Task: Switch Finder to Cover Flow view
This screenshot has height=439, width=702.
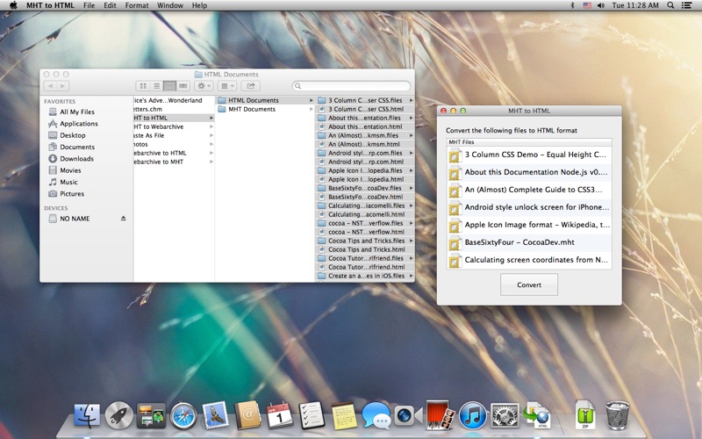Action: pyautogui.click(x=183, y=86)
